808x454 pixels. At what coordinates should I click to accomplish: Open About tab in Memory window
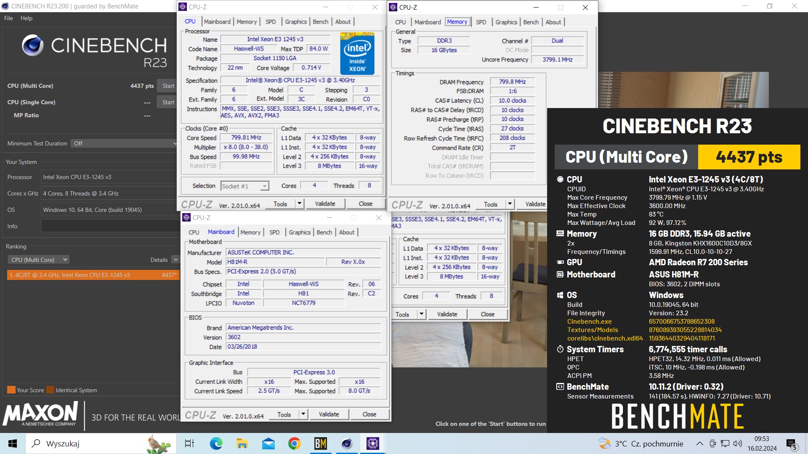pos(553,22)
